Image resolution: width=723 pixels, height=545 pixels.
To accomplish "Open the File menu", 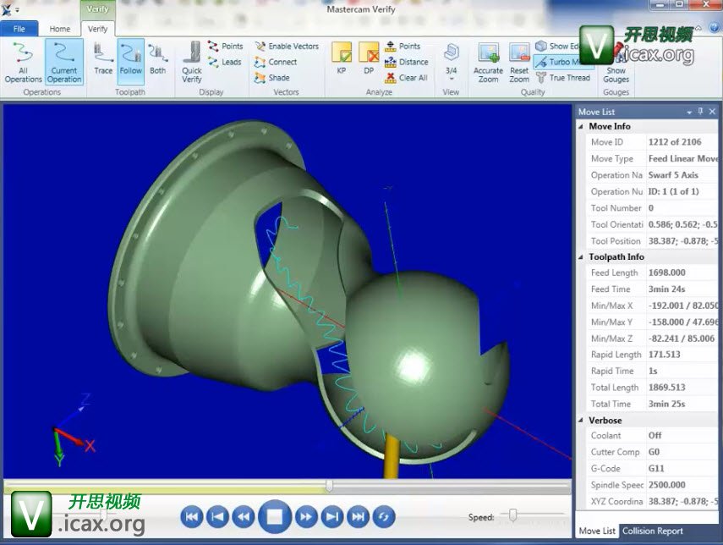I will pyautogui.click(x=19, y=29).
